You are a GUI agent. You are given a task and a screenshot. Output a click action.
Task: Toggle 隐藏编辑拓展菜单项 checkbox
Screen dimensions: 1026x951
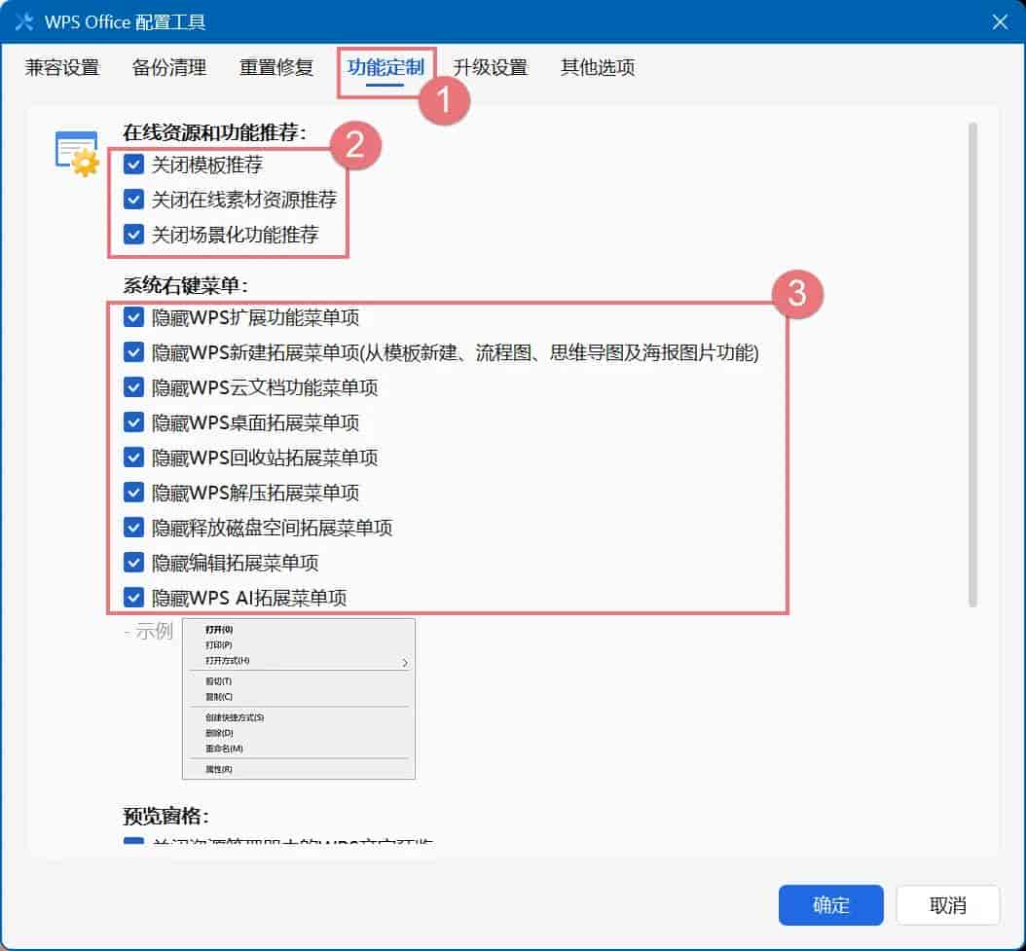133,563
